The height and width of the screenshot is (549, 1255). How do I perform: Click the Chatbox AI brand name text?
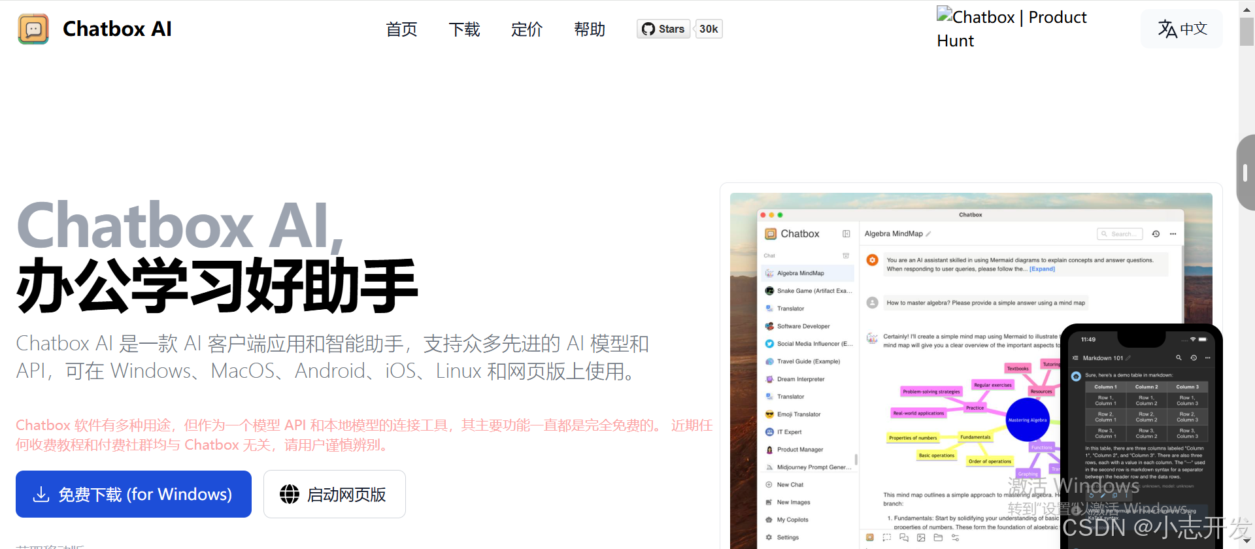click(117, 29)
